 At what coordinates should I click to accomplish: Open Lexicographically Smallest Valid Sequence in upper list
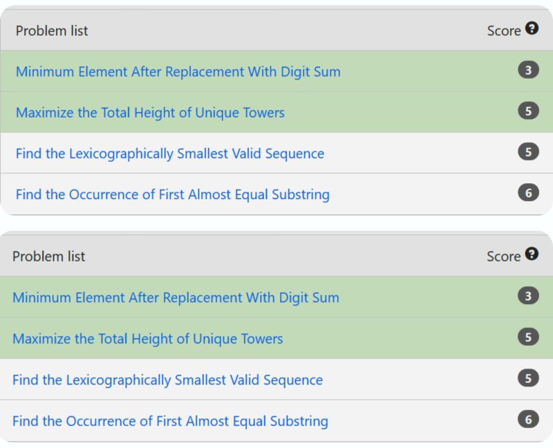pyautogui.click(x=169, y=153)
